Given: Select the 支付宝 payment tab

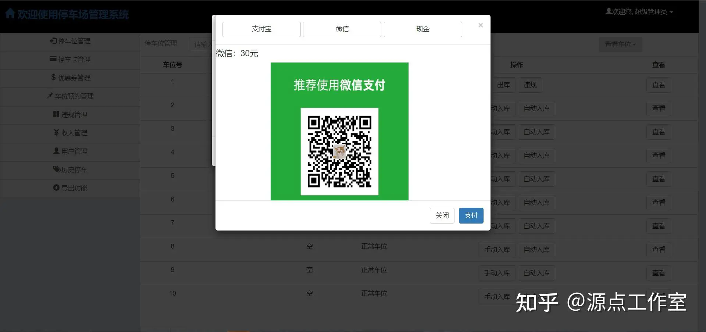Looking at the screenshot, I should coord(261,29).
